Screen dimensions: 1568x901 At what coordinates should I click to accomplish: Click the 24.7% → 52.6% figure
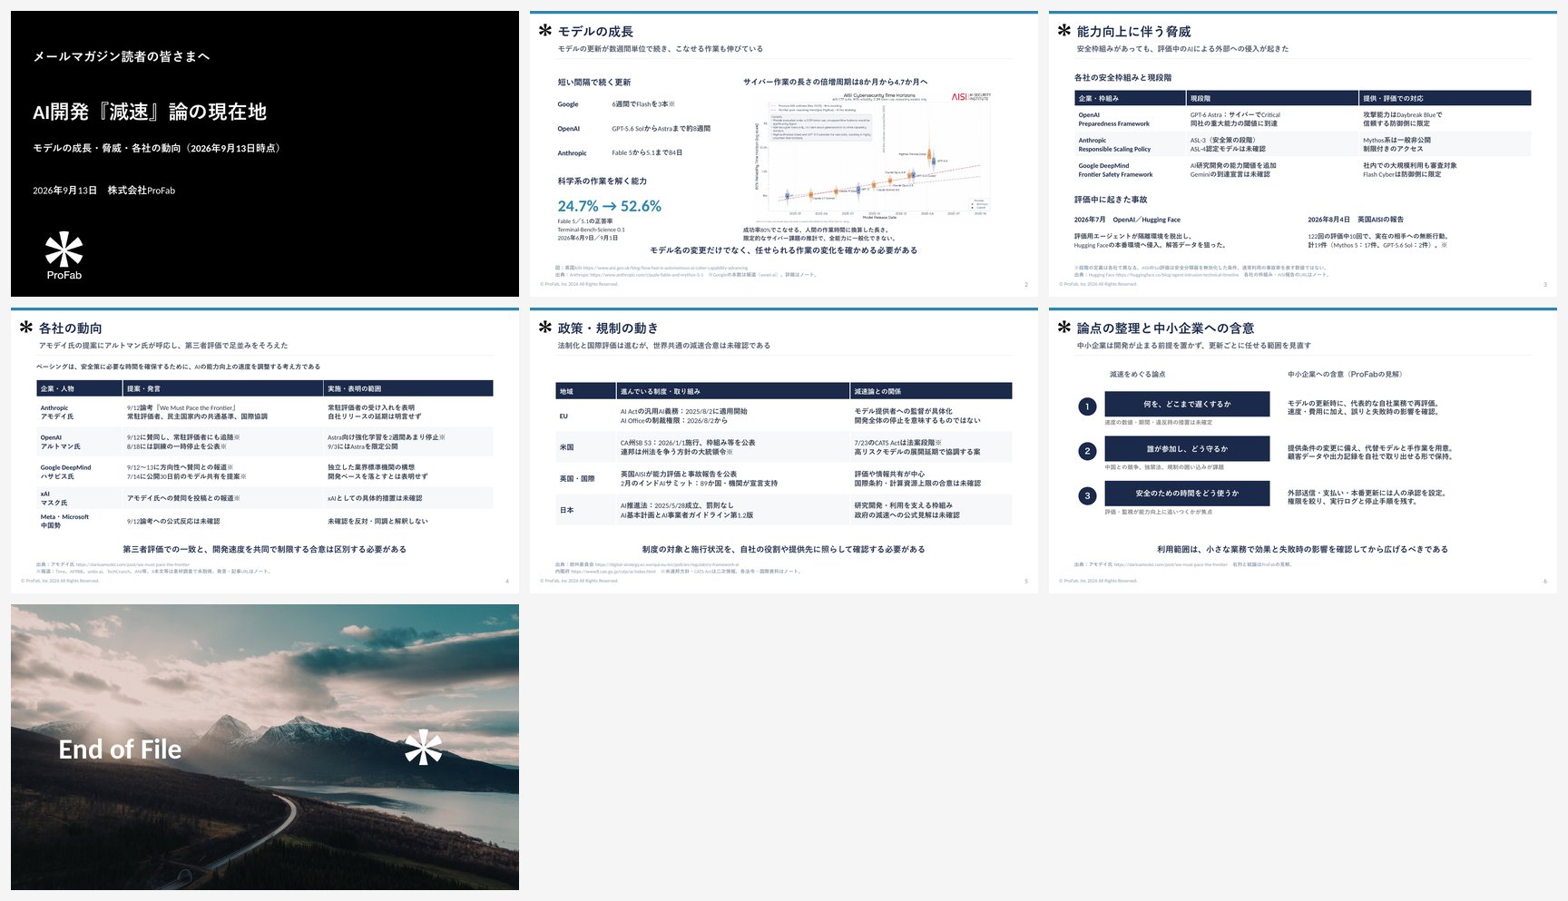pyautogui.click(x=609, y=206)
